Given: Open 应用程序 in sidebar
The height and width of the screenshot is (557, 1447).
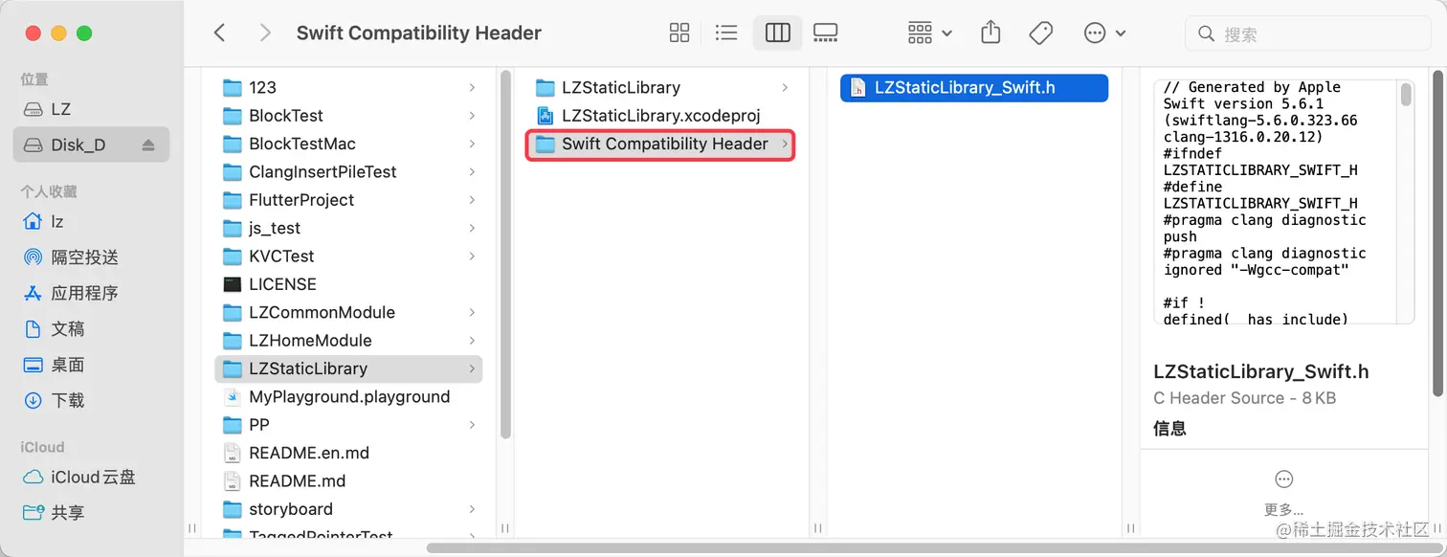Looking at the screenshot, I should (91, 293).
